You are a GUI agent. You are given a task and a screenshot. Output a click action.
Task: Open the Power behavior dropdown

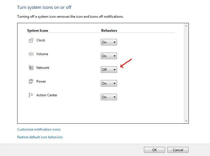[x=109, y=83]
